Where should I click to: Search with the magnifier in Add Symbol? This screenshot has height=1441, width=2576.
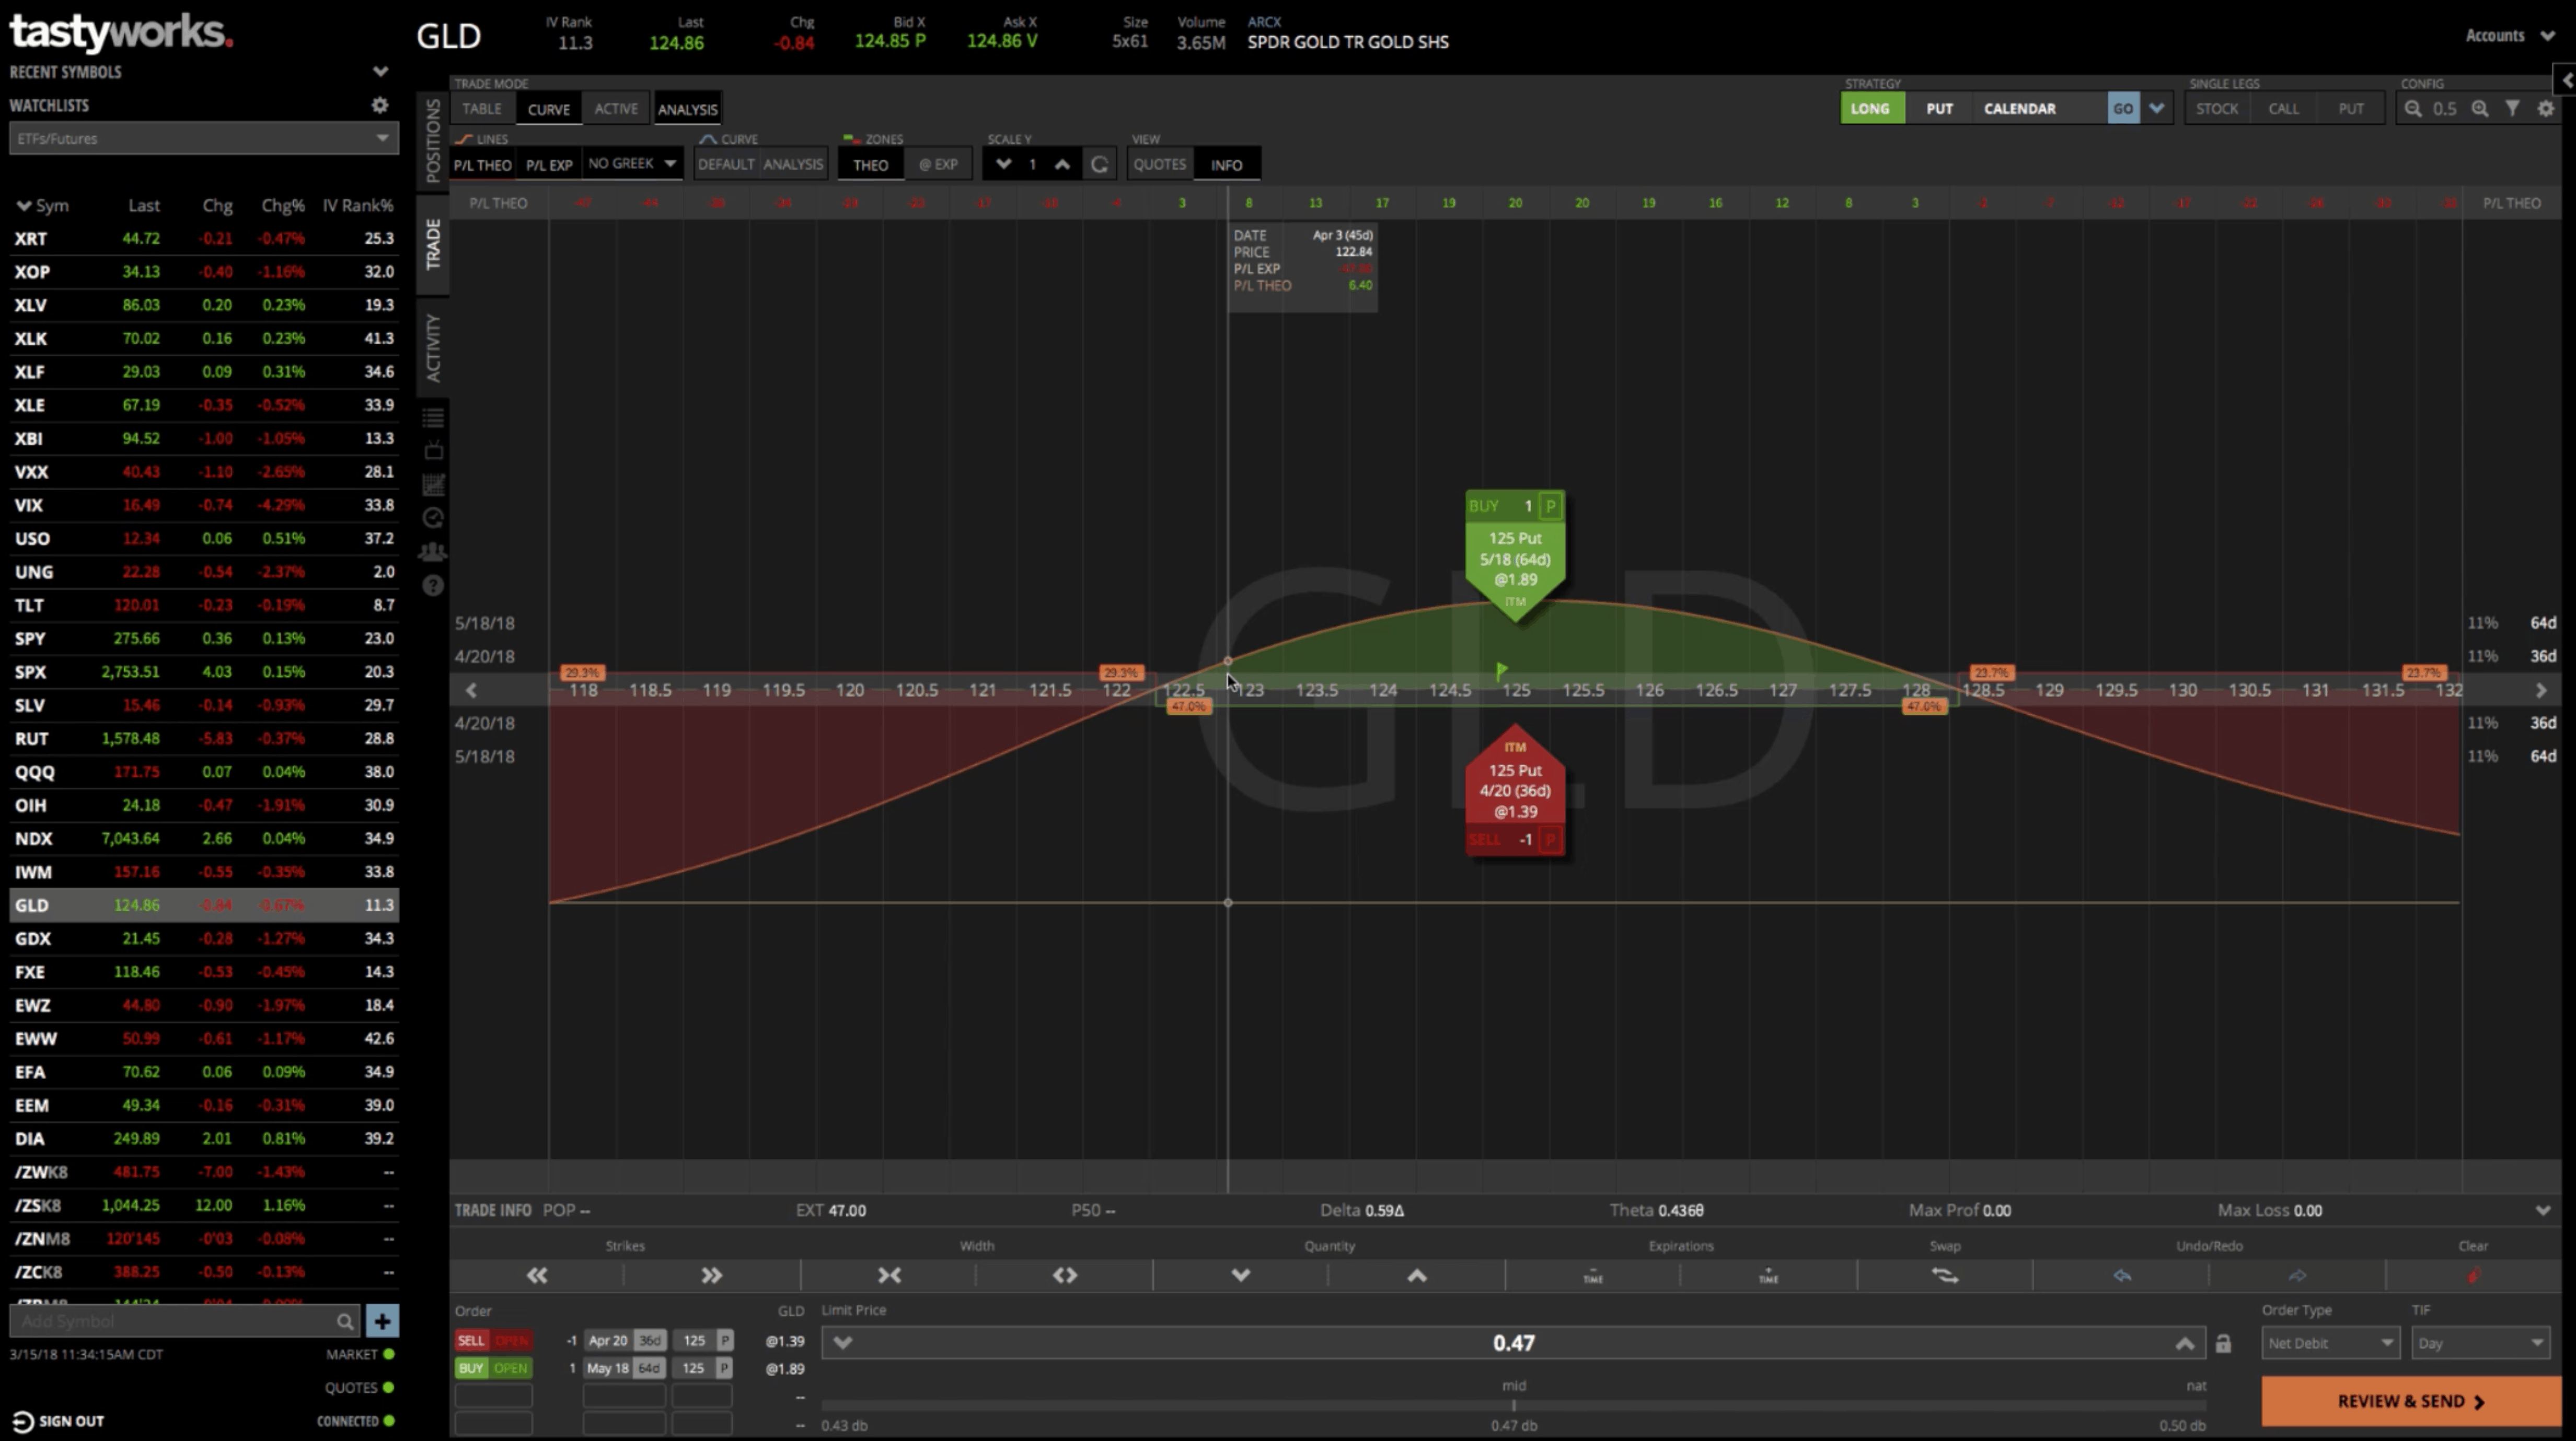345,1322
